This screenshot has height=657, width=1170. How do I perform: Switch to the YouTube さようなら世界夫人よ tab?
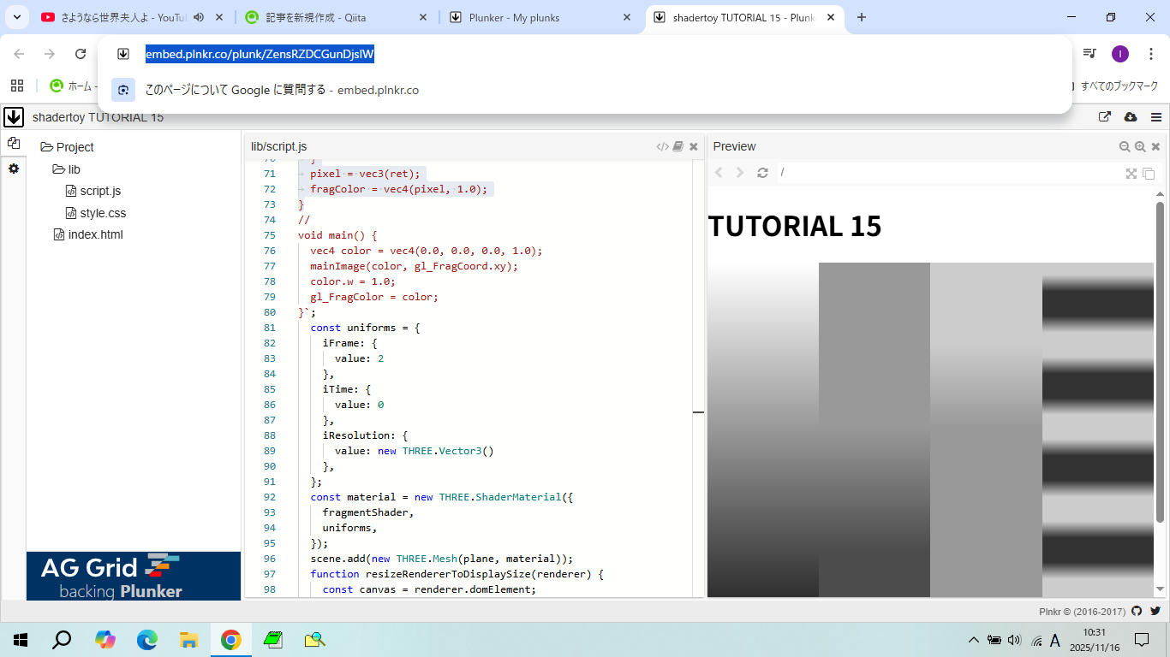pyautogui.click(x=123, y=17)
